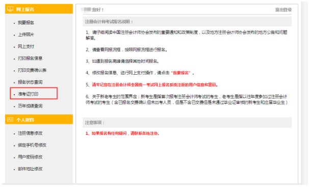Open 历年成绩查询

(x=30, y=106)
